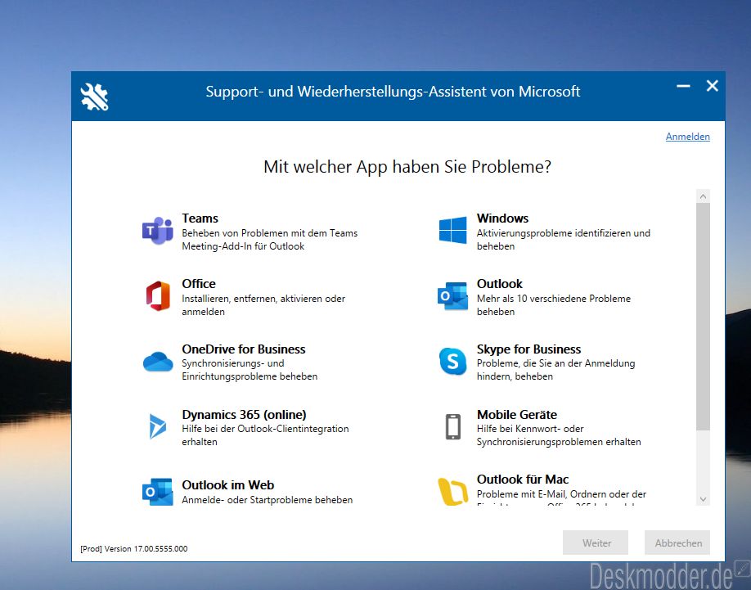The width and height of the screenshot is (751, 590).
Task: Select the Dynamics 365 icon
Action: 158,426
